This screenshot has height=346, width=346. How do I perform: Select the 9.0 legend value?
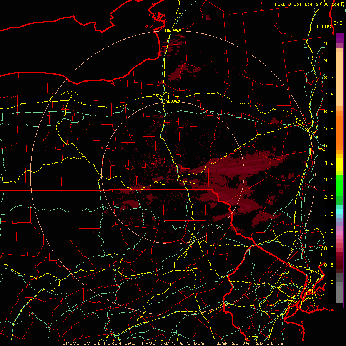(x=329, y=60)
